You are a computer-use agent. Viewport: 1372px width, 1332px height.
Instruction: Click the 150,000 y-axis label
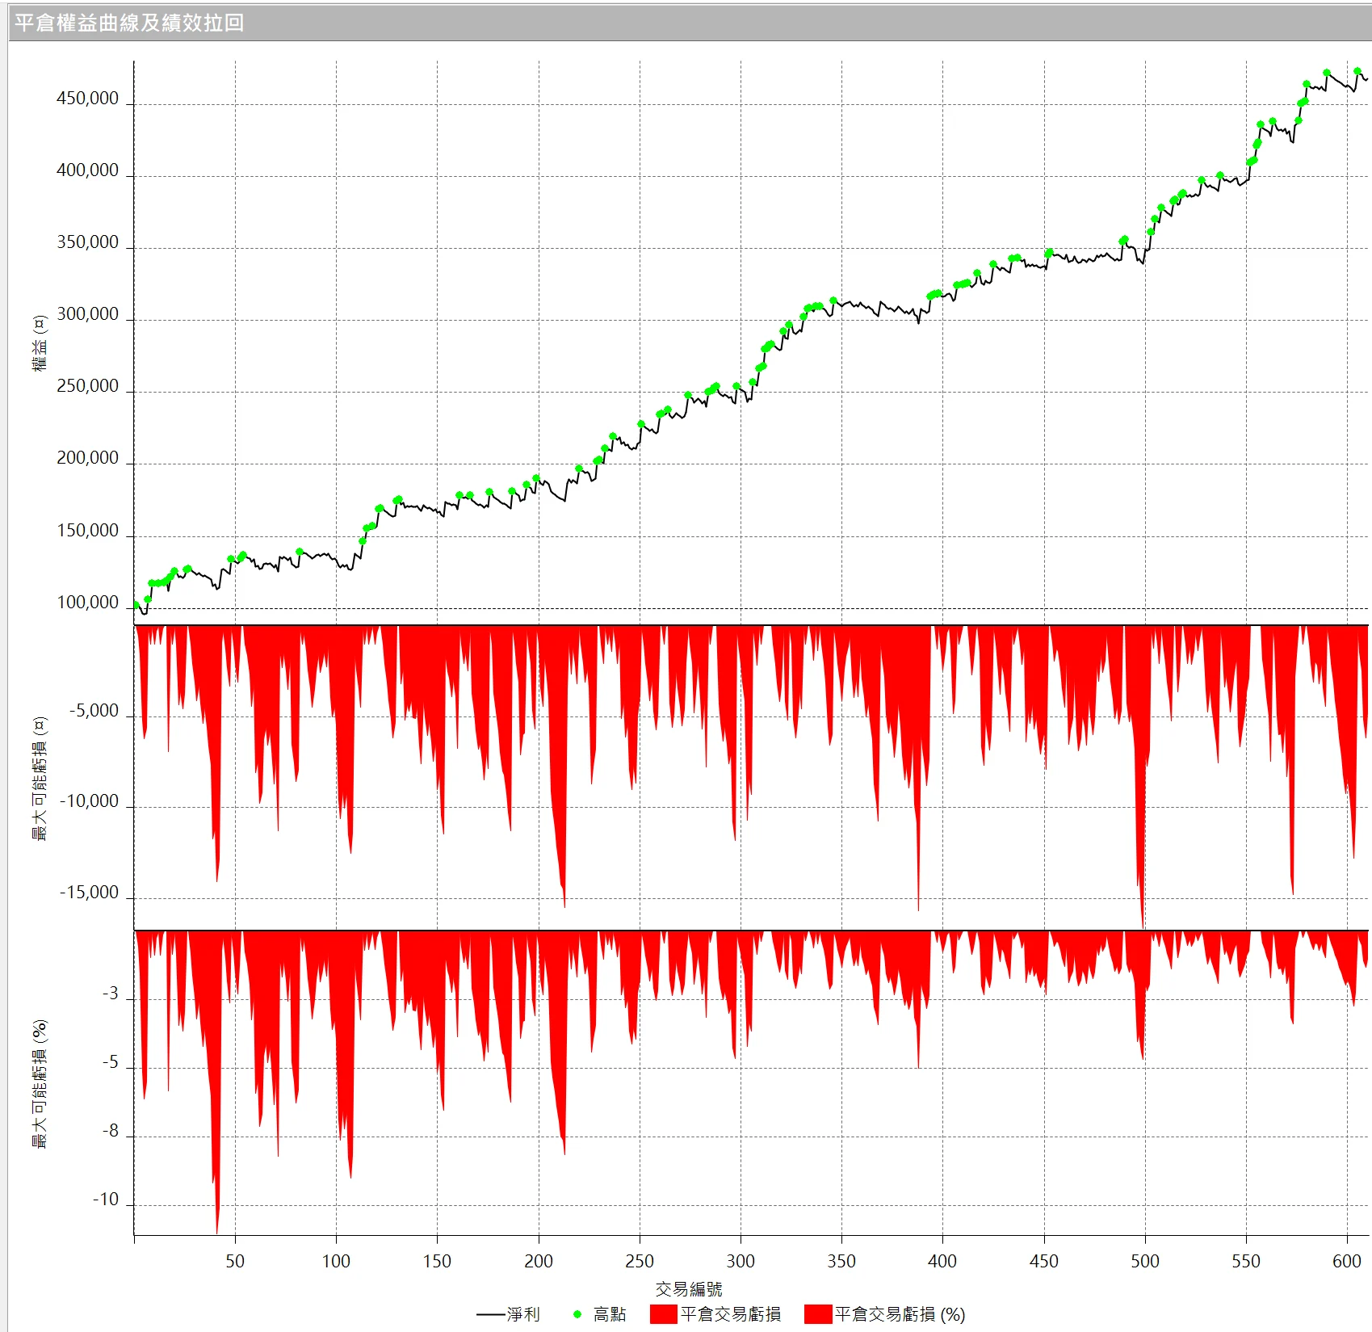[x=87, y=531]
